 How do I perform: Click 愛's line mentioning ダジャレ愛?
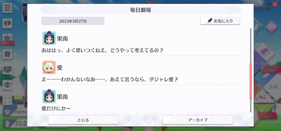pyautogui.click(x=110, y=79)
